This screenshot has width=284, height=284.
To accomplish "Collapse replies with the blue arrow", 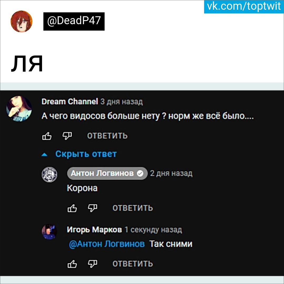I will click(x=44, y=155).
